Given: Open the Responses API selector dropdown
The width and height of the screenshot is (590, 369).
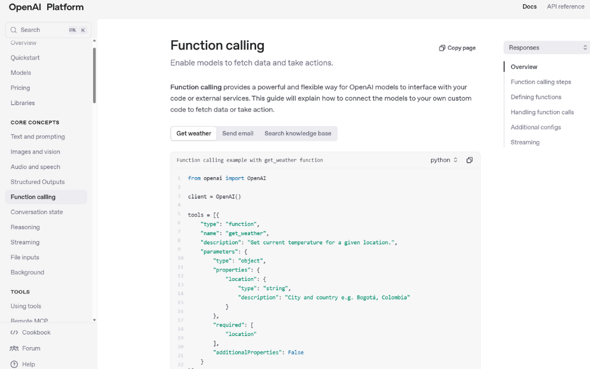Looking at the screenshot, I should coord(548,47).
